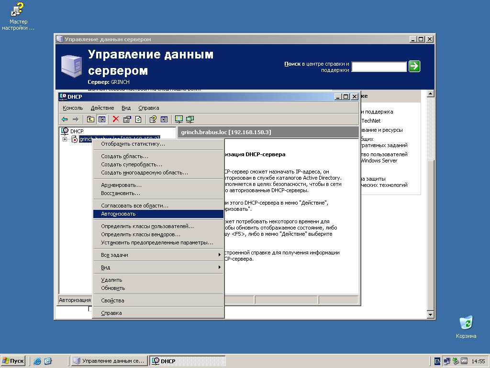Open the Вид menu in menu bar
The width and height of the screenshot is (490, 368).
coord(126,108)
